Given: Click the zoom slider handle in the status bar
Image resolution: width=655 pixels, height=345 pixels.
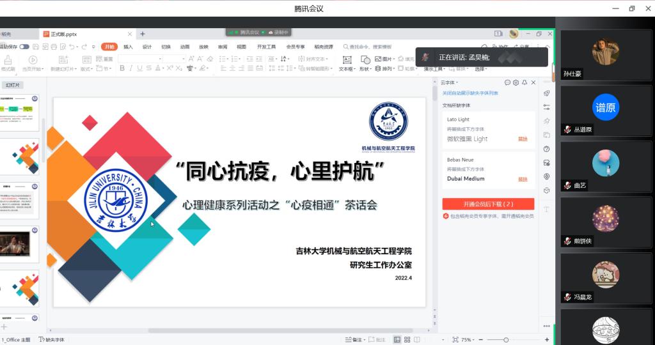Looking at the screenshot, I should 506,339.
